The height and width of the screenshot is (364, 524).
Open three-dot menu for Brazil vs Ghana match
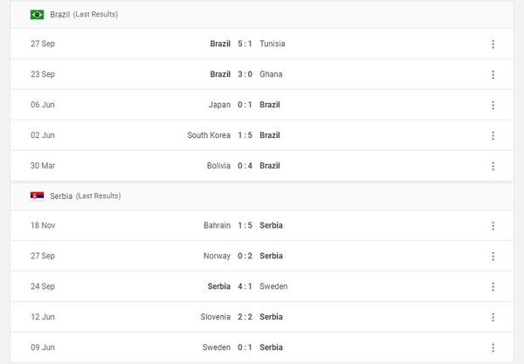click(x=493, y=74)
